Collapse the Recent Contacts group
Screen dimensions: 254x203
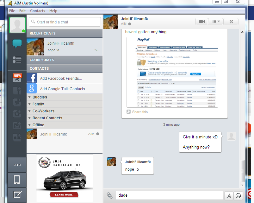(29, 118)
